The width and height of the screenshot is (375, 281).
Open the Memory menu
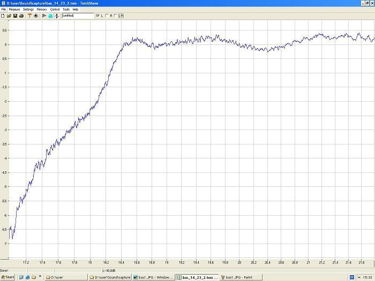[x=42, y=9]
